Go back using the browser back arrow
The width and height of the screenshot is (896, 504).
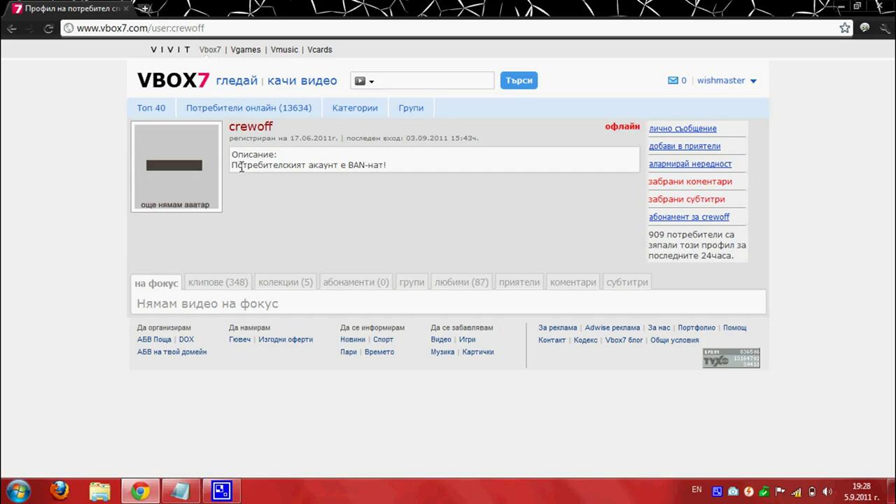tap(12, 28)
